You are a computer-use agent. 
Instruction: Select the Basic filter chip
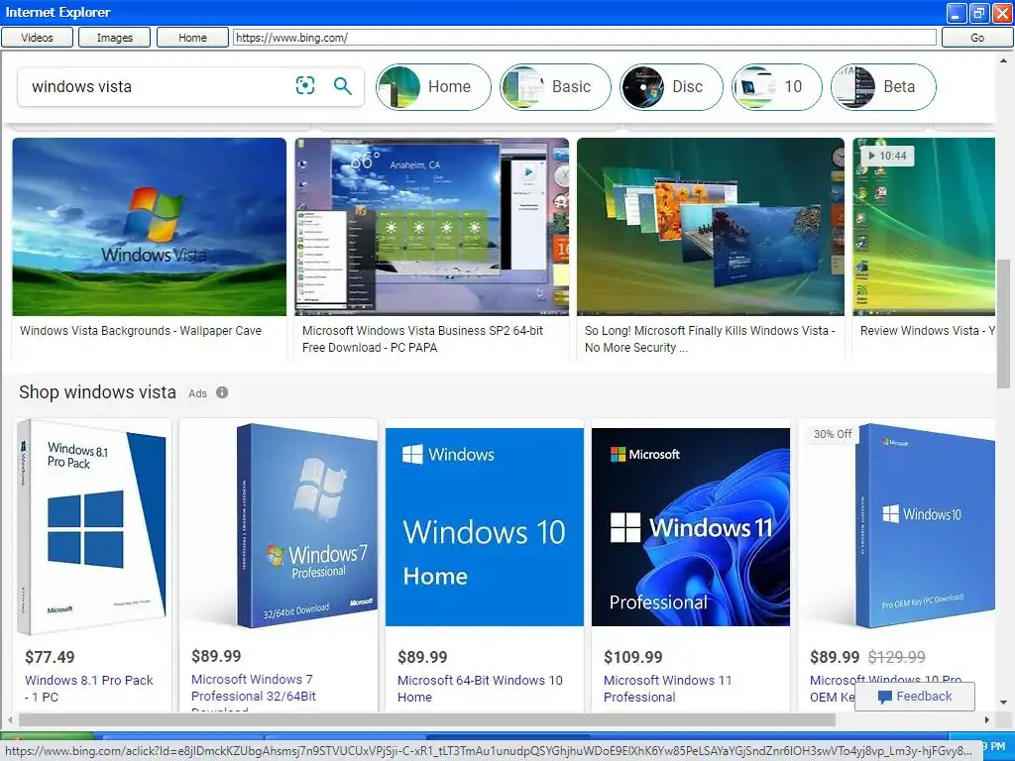tap(555, 87)
